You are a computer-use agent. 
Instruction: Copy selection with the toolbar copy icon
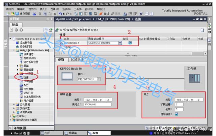click(45, 13)
